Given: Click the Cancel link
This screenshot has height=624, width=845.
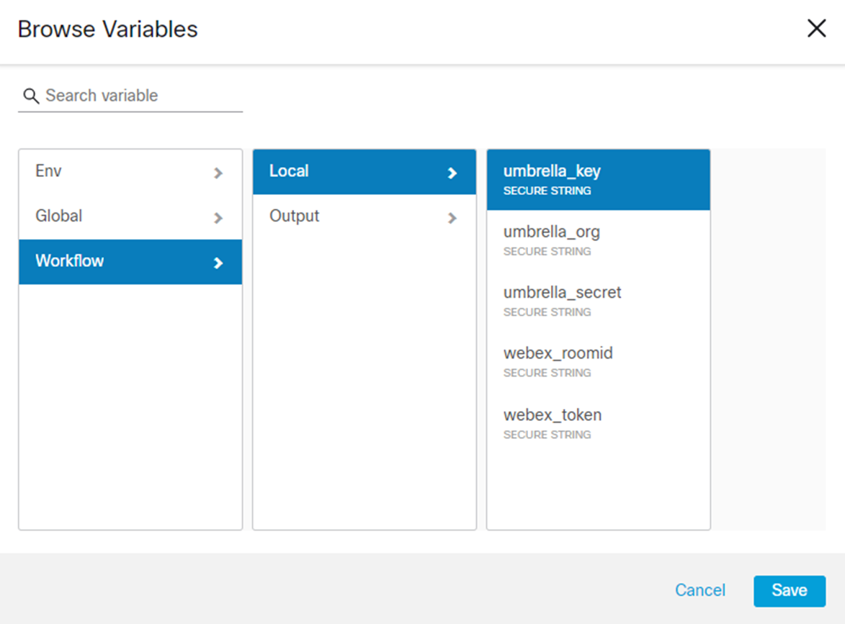Looking at the screenshot, I should (x=700, y=590).
